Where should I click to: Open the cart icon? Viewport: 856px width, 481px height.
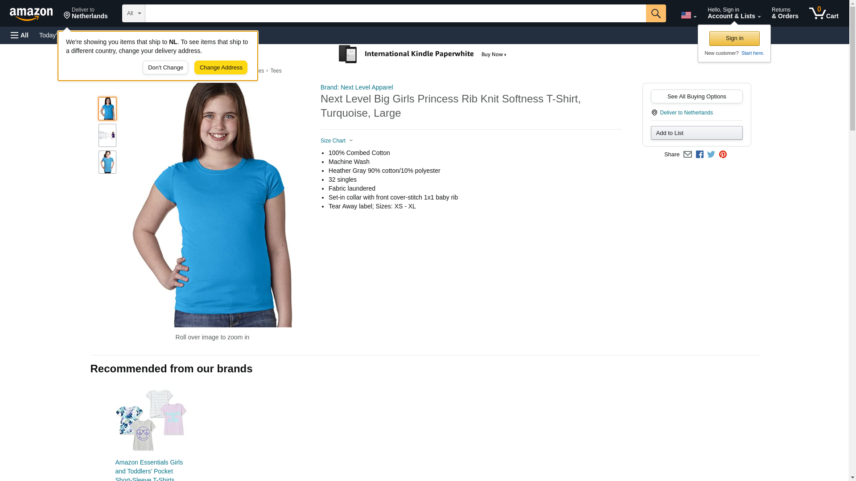(823, 13)
